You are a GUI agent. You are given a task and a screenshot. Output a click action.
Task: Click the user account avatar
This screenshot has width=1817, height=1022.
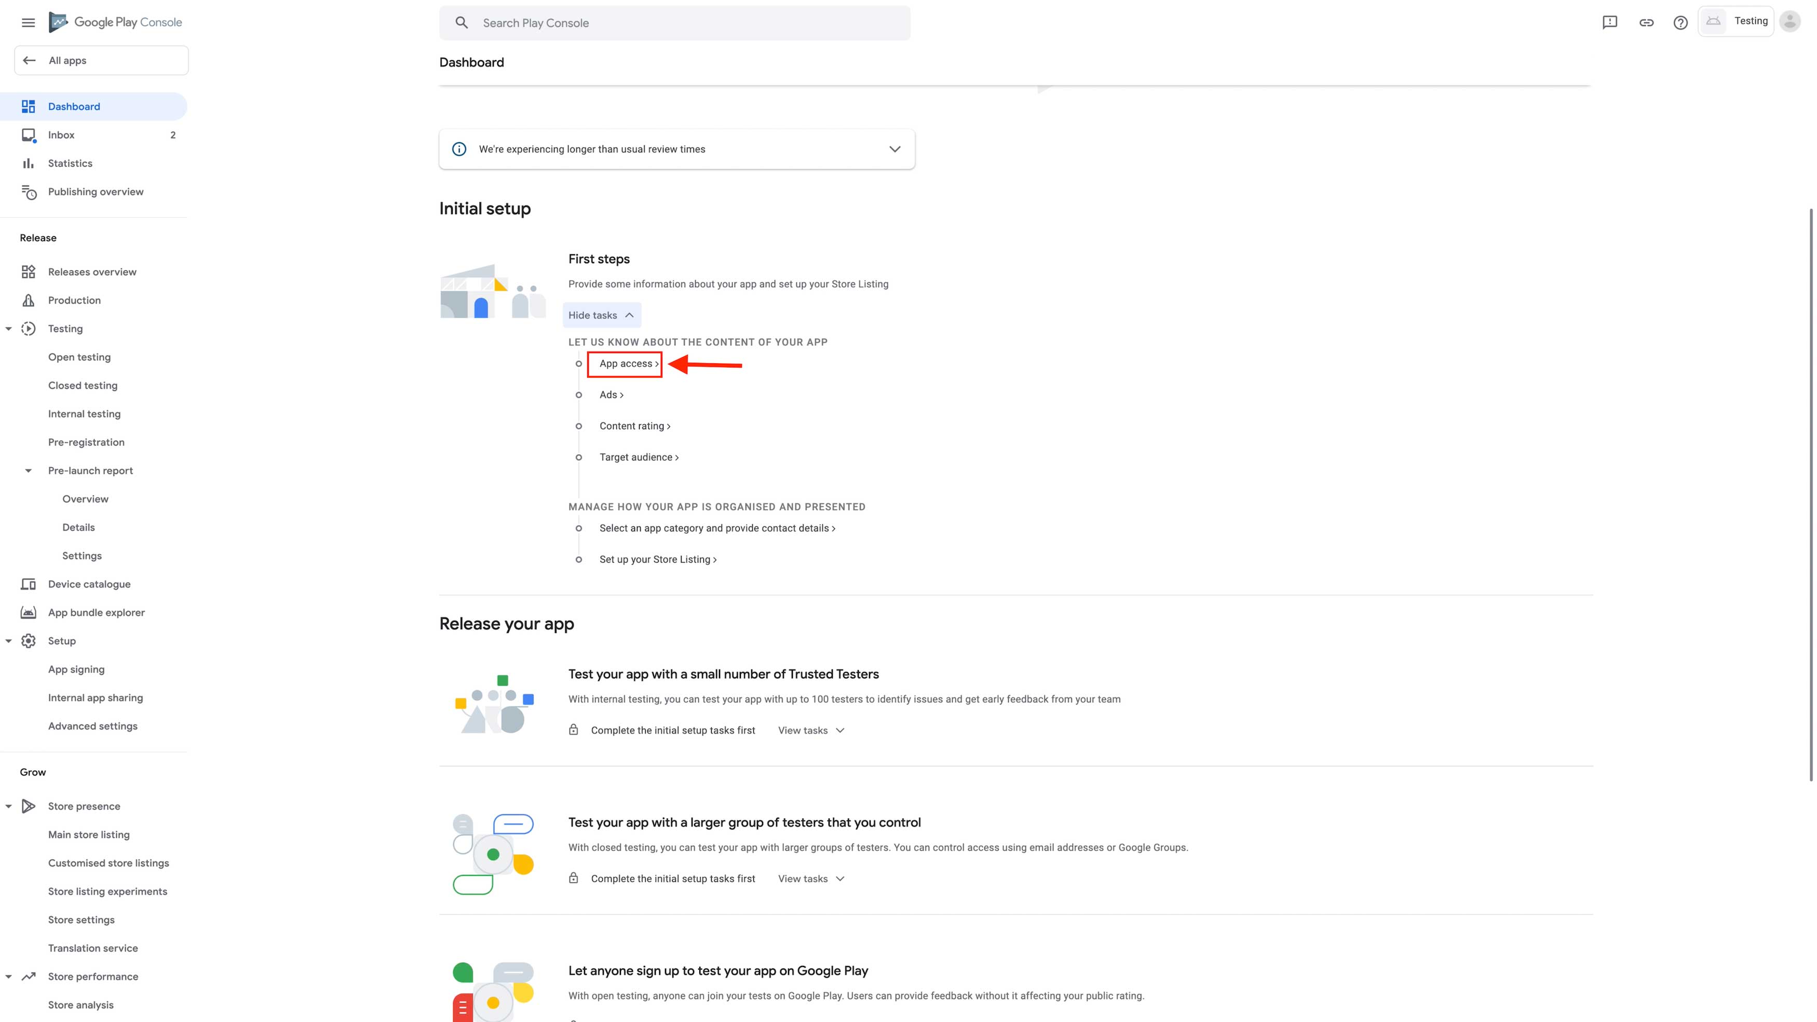[x=1789, y=21]
